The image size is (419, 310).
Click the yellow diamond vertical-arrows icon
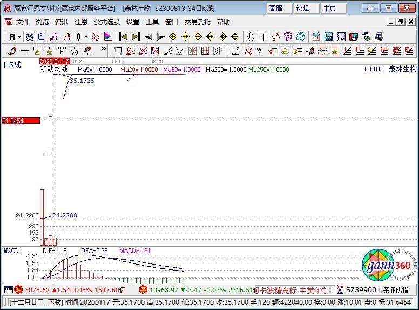click(235, 37)
